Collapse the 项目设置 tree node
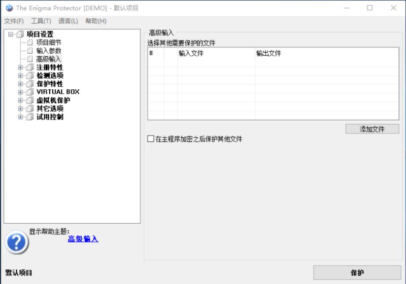 11,34
